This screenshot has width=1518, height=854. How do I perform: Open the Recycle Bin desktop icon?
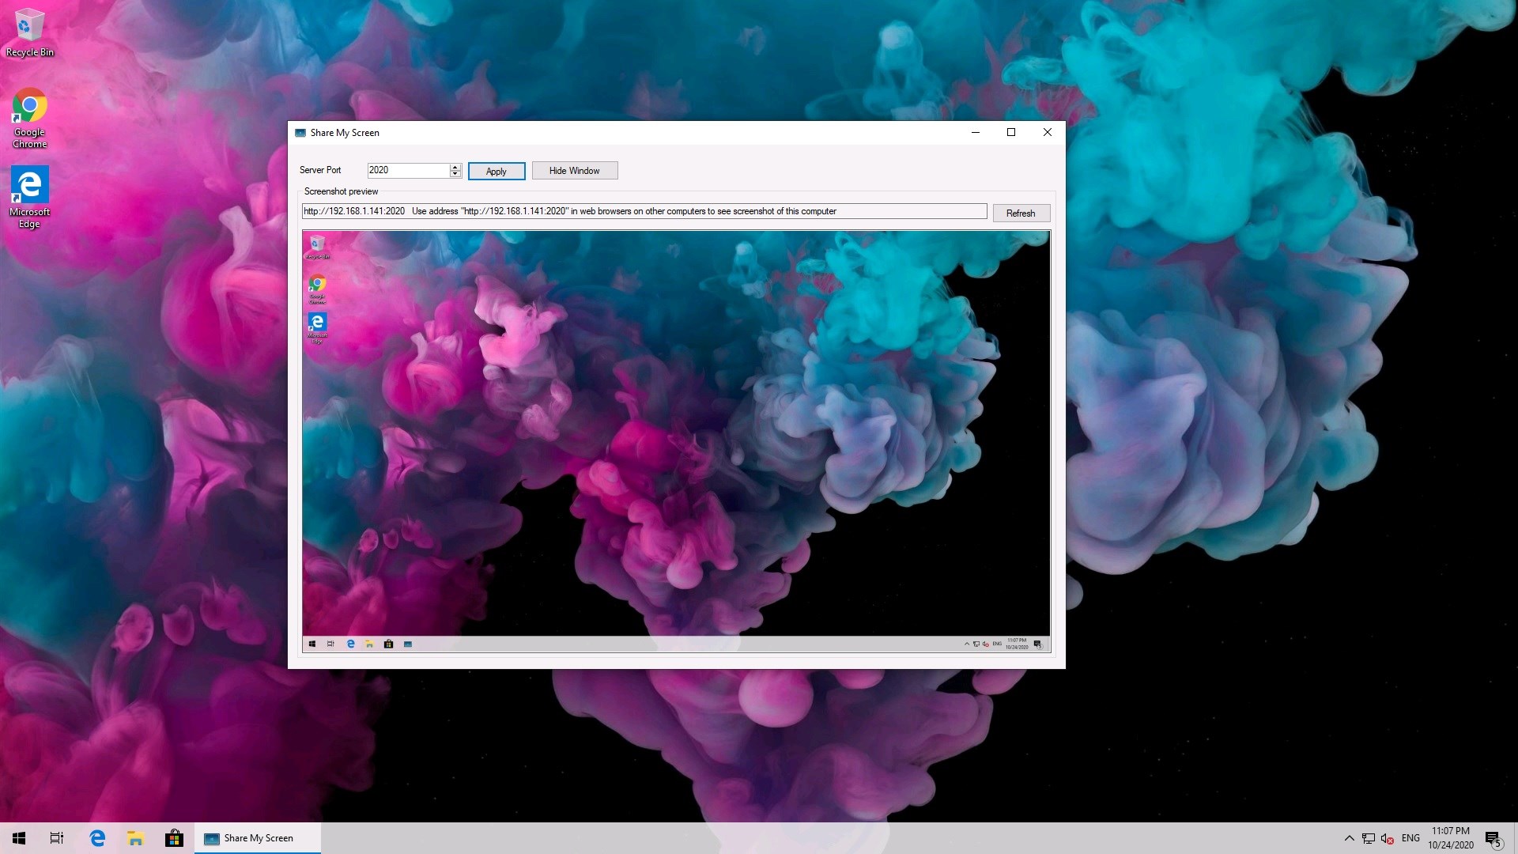pos(29,32)
